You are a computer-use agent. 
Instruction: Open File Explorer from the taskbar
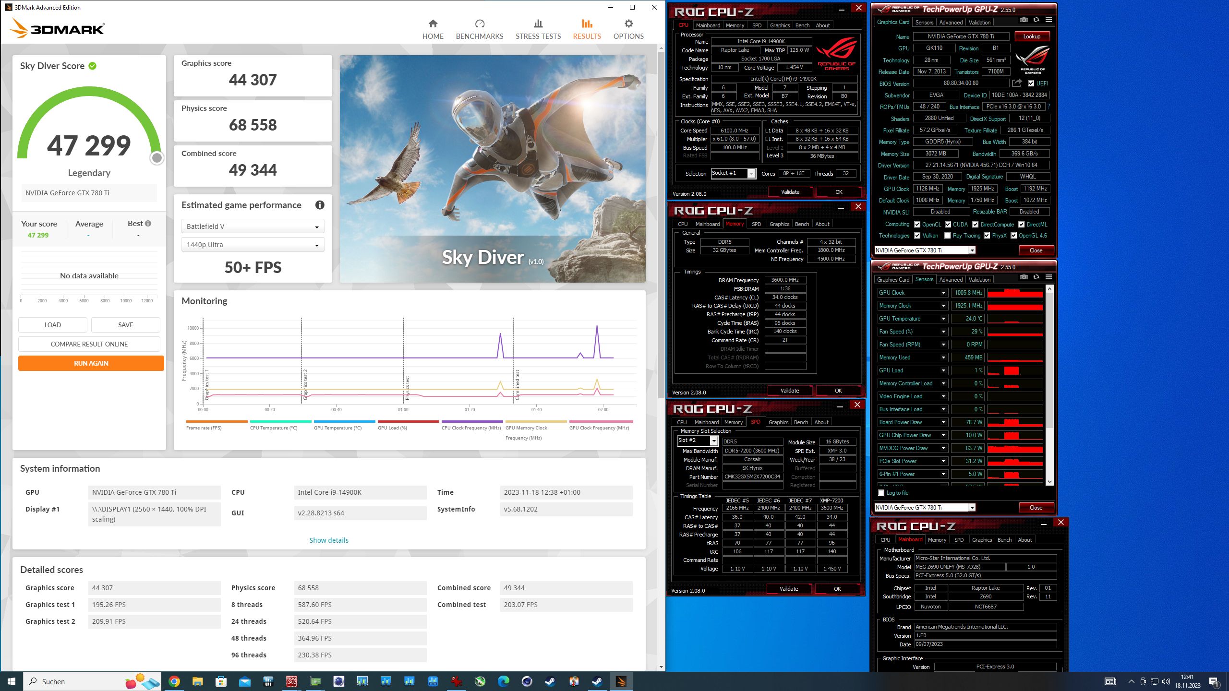tap(198, 681)
